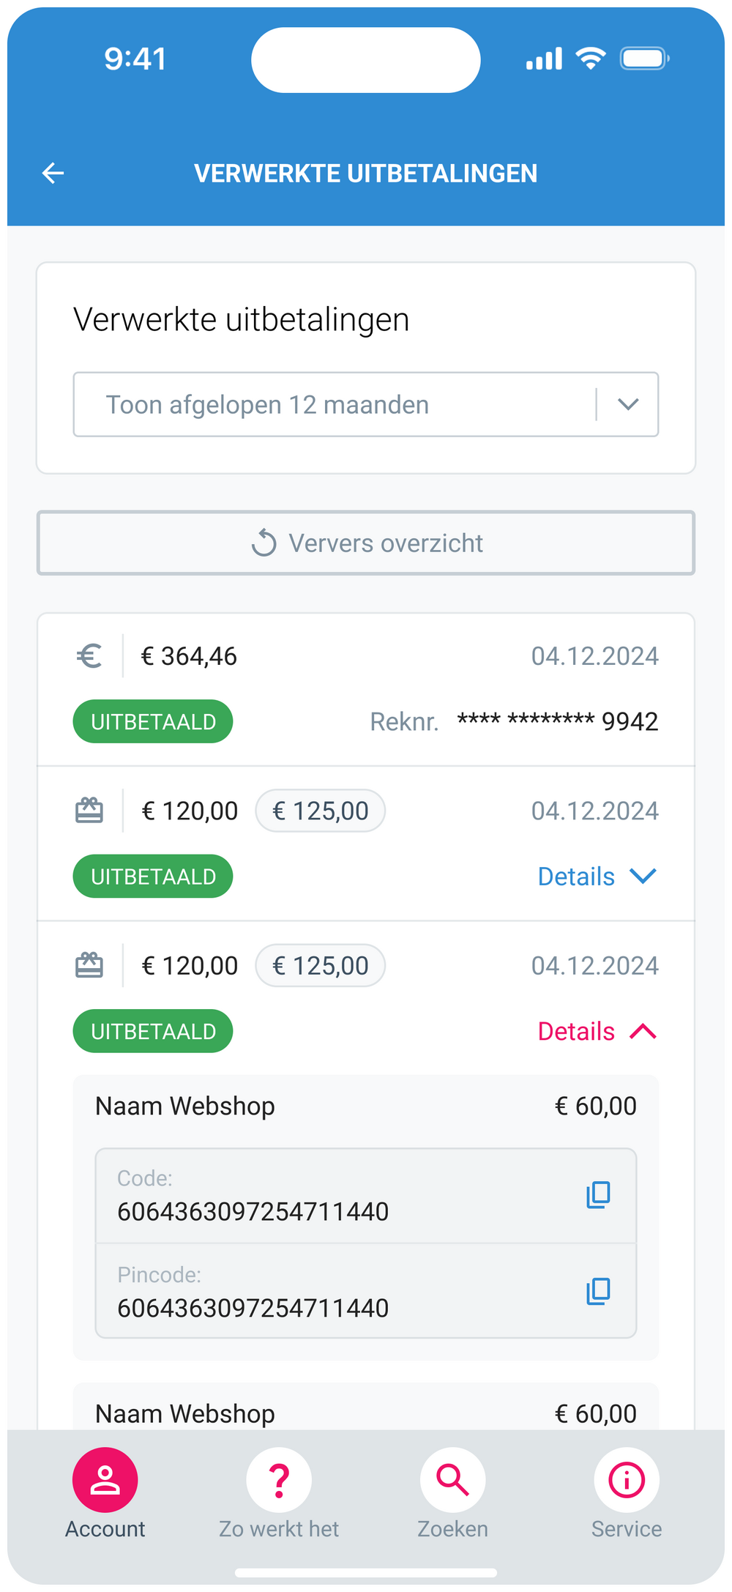This screenshot has height=1592, width=732.
Task: Copy the Pincode using its copy icon
Action: [598, 1291]
